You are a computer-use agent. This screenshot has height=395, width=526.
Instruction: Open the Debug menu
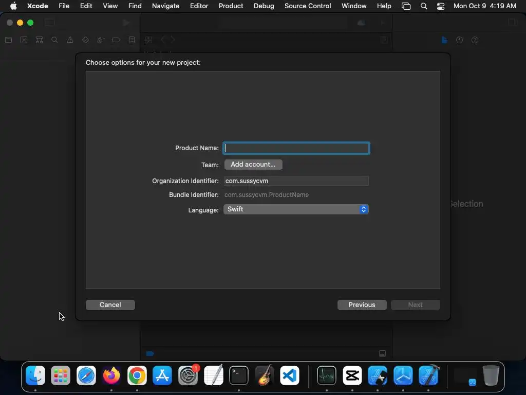(x=264, y=6)
